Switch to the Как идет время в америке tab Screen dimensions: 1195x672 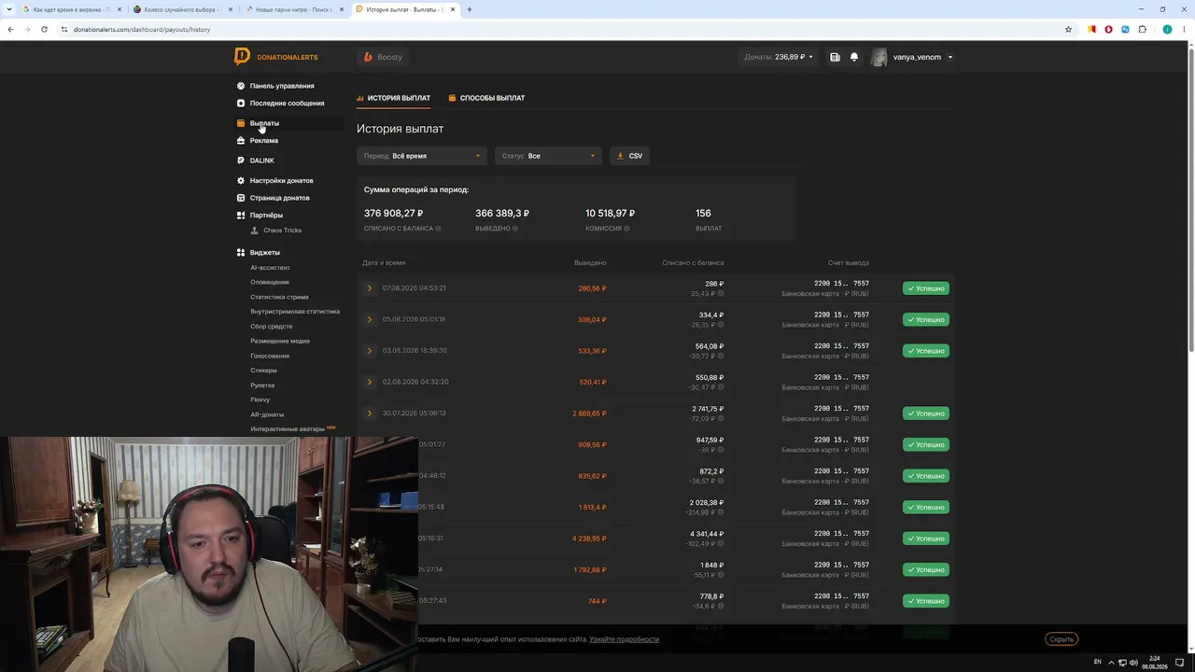coord(70,9)
